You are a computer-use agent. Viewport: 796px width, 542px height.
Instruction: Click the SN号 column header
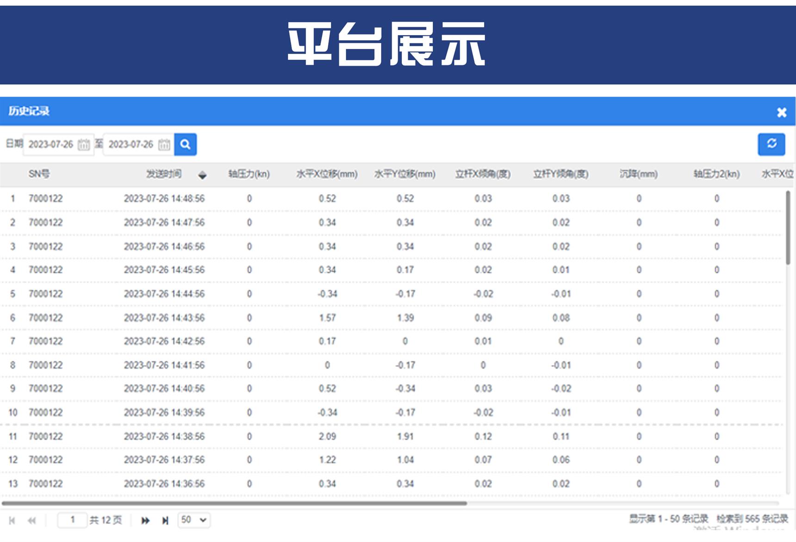(39, 174)
